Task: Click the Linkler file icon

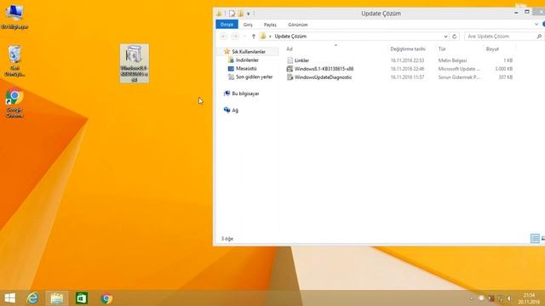Action: [x=290, y=60]
